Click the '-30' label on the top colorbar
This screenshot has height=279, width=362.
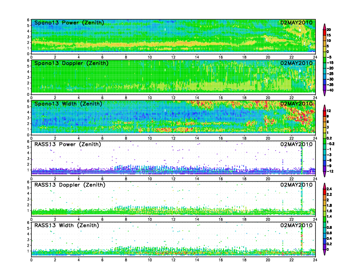coord(330,79)
